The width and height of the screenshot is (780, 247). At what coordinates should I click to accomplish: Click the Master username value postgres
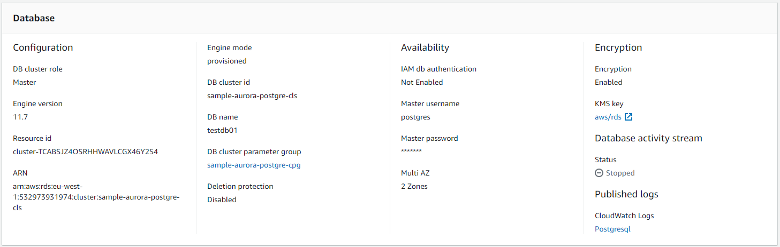click(415, 117)
